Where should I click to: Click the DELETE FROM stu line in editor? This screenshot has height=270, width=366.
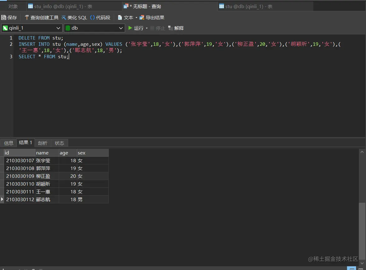tap(41, 38)
